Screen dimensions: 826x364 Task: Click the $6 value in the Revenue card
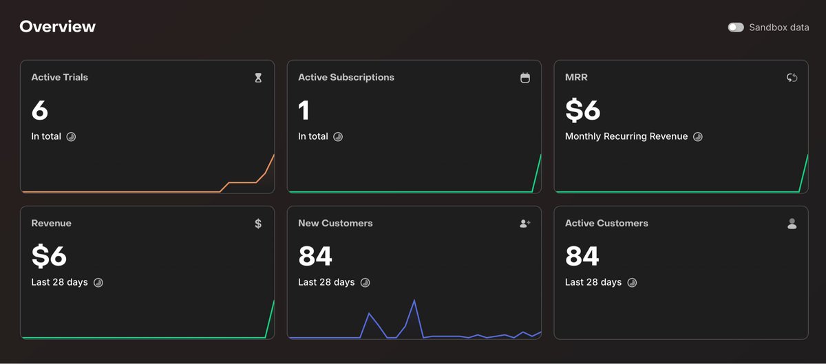point(50,257)
